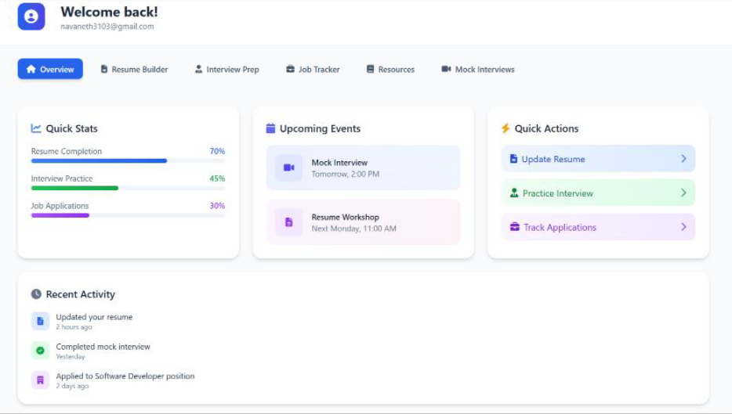Click the user profile avatar icon
This screenshot has height=414, width=732.
pos(31,16)
